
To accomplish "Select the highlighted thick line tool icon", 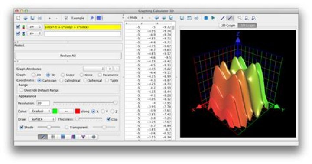I will coord(230,18).
